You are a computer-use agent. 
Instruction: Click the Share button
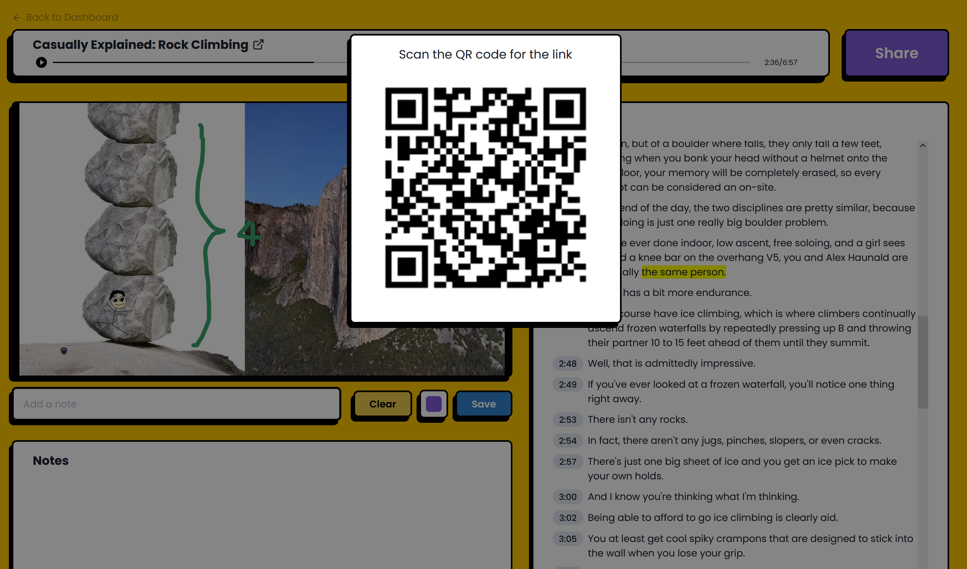896,53
